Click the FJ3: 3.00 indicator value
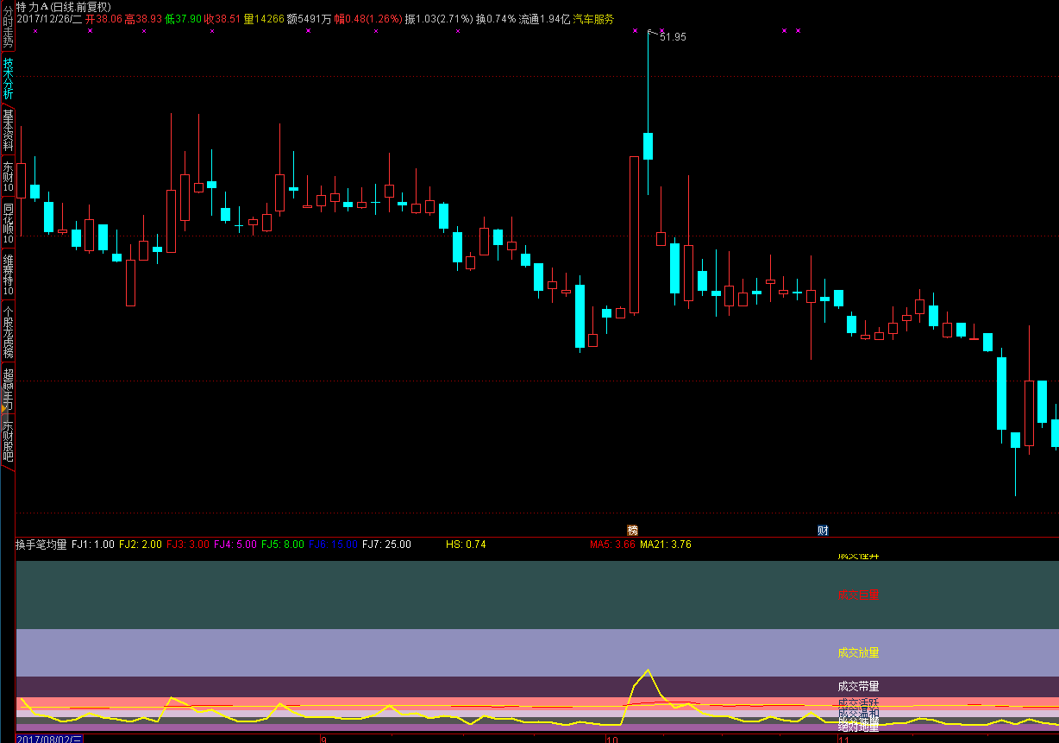The image size is (1059, 743). [187, 545]
